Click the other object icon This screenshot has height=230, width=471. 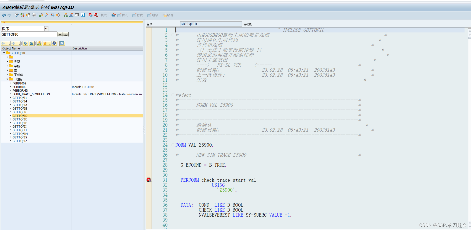pos(28,15)
